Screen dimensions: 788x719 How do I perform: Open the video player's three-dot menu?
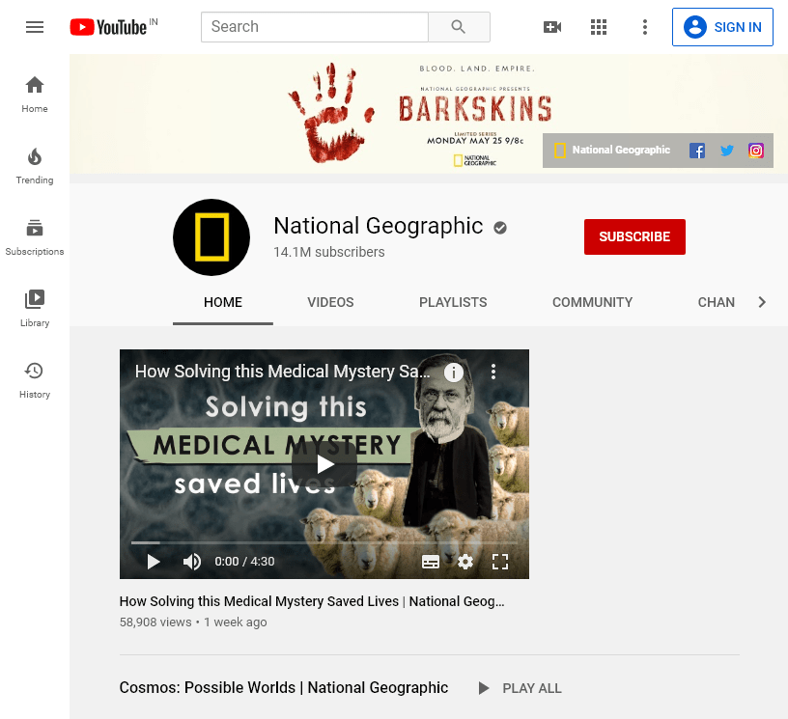493,372
